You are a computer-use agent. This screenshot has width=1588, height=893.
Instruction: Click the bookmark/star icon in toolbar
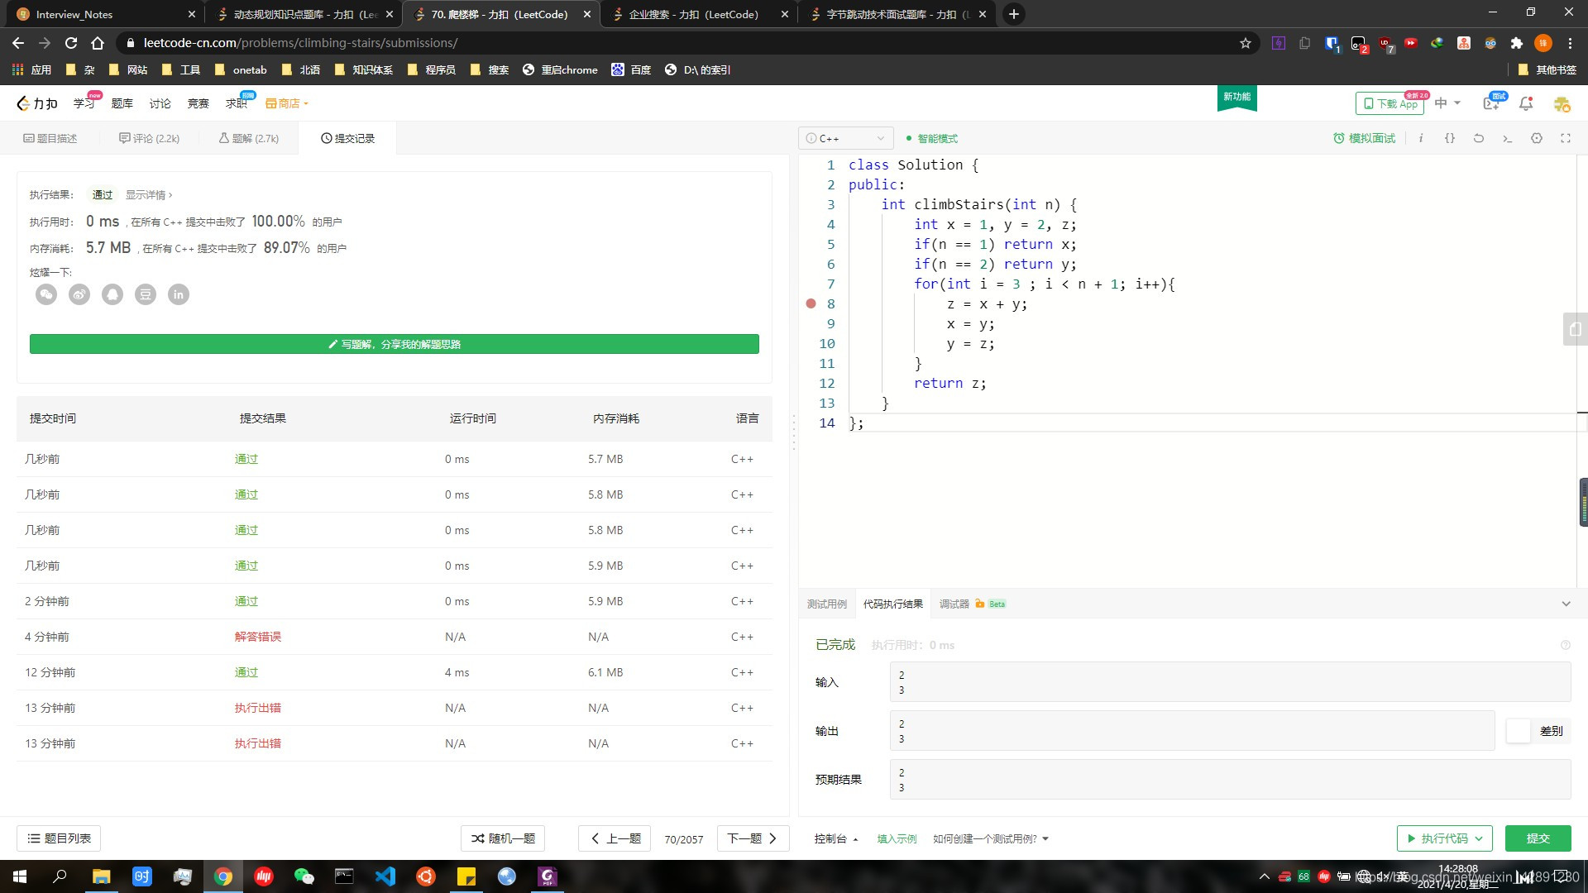[1245, 42]
